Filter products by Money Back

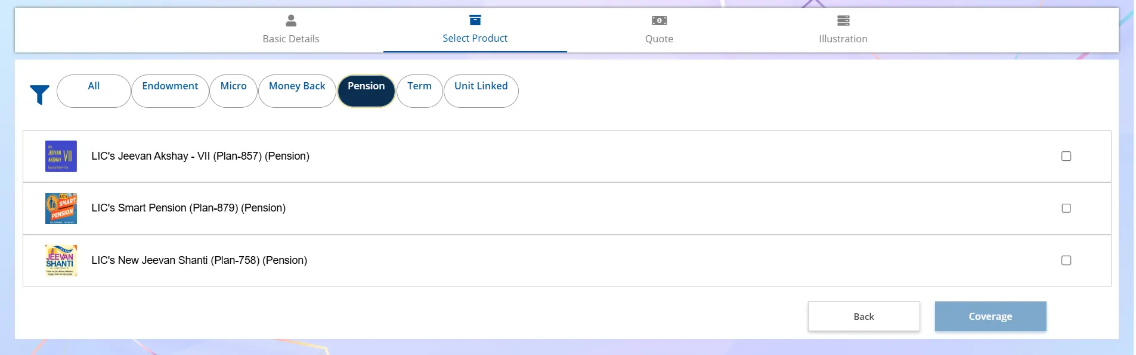[297, 91]
